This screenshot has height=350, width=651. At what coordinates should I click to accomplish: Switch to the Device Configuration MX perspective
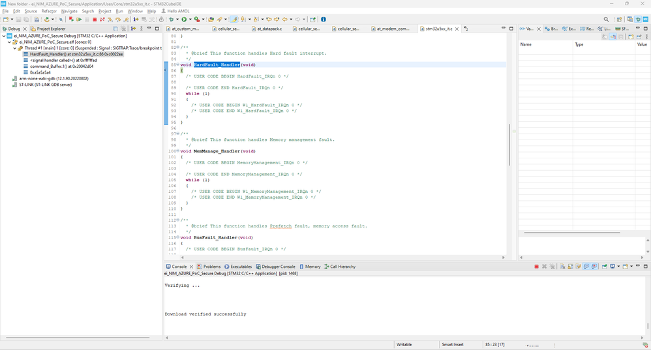tap(646, 19)
